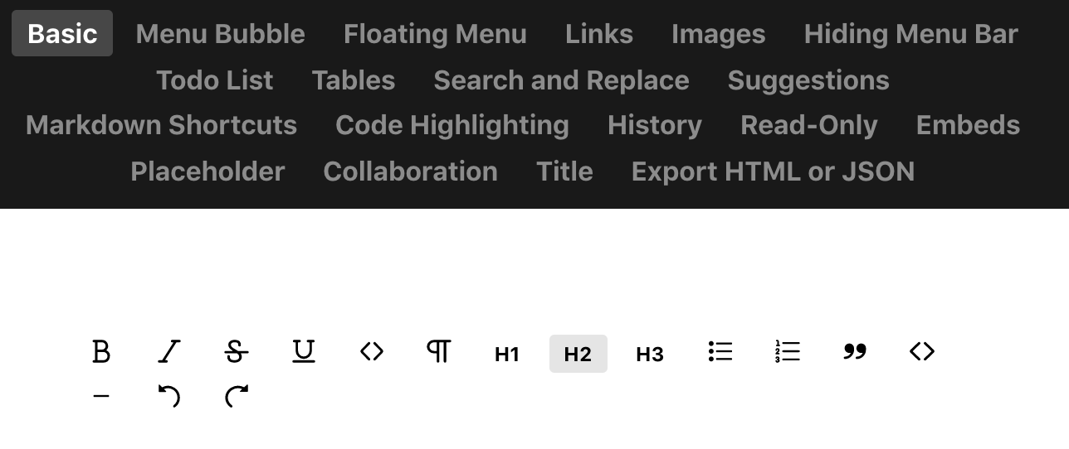Open Export HTML or JSON example
Screen dimensions: 1069x449
pyautogui.click(x=773, y=171)
